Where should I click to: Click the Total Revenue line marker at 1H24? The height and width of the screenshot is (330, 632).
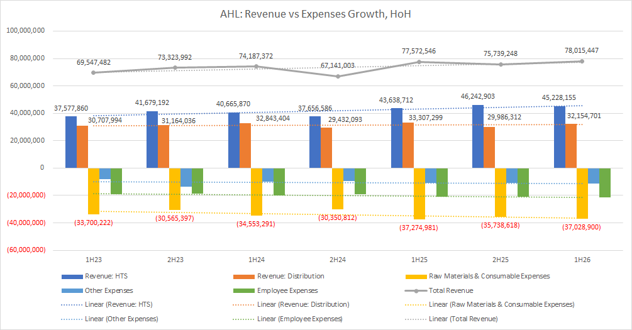tap(256, 67)
